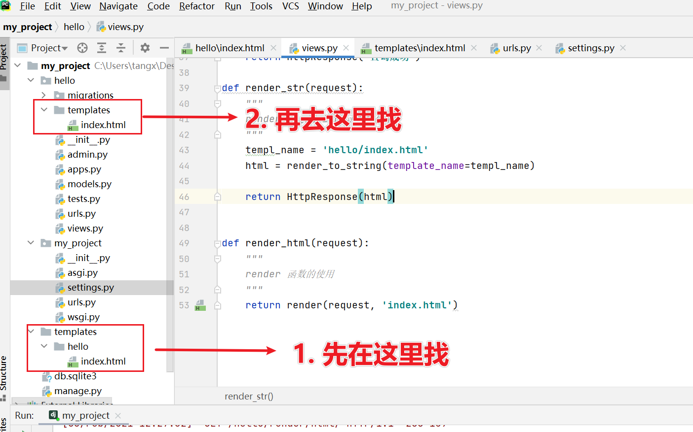This screenshot has width=693, height=432.
Task: Select wsgi.py in the project tree
Action: (83, 317)
